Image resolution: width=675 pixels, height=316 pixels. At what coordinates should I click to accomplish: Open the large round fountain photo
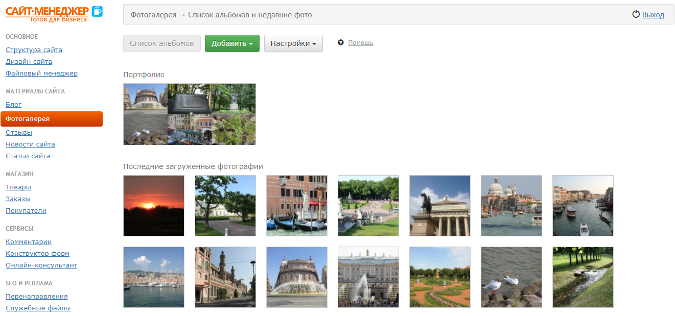pyautogui.click(x=297, y=277)
